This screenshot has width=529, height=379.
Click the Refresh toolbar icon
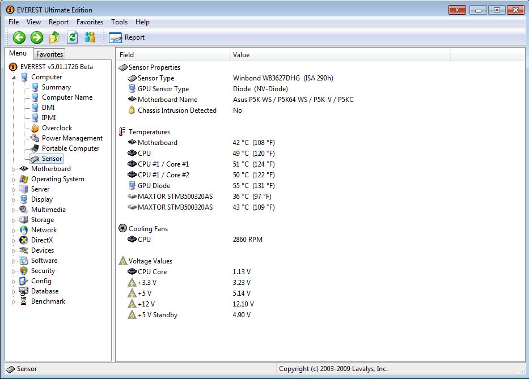click(72, 37)
